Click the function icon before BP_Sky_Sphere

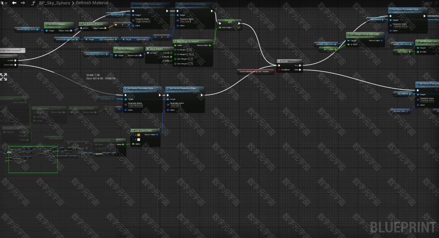(33, 3)
